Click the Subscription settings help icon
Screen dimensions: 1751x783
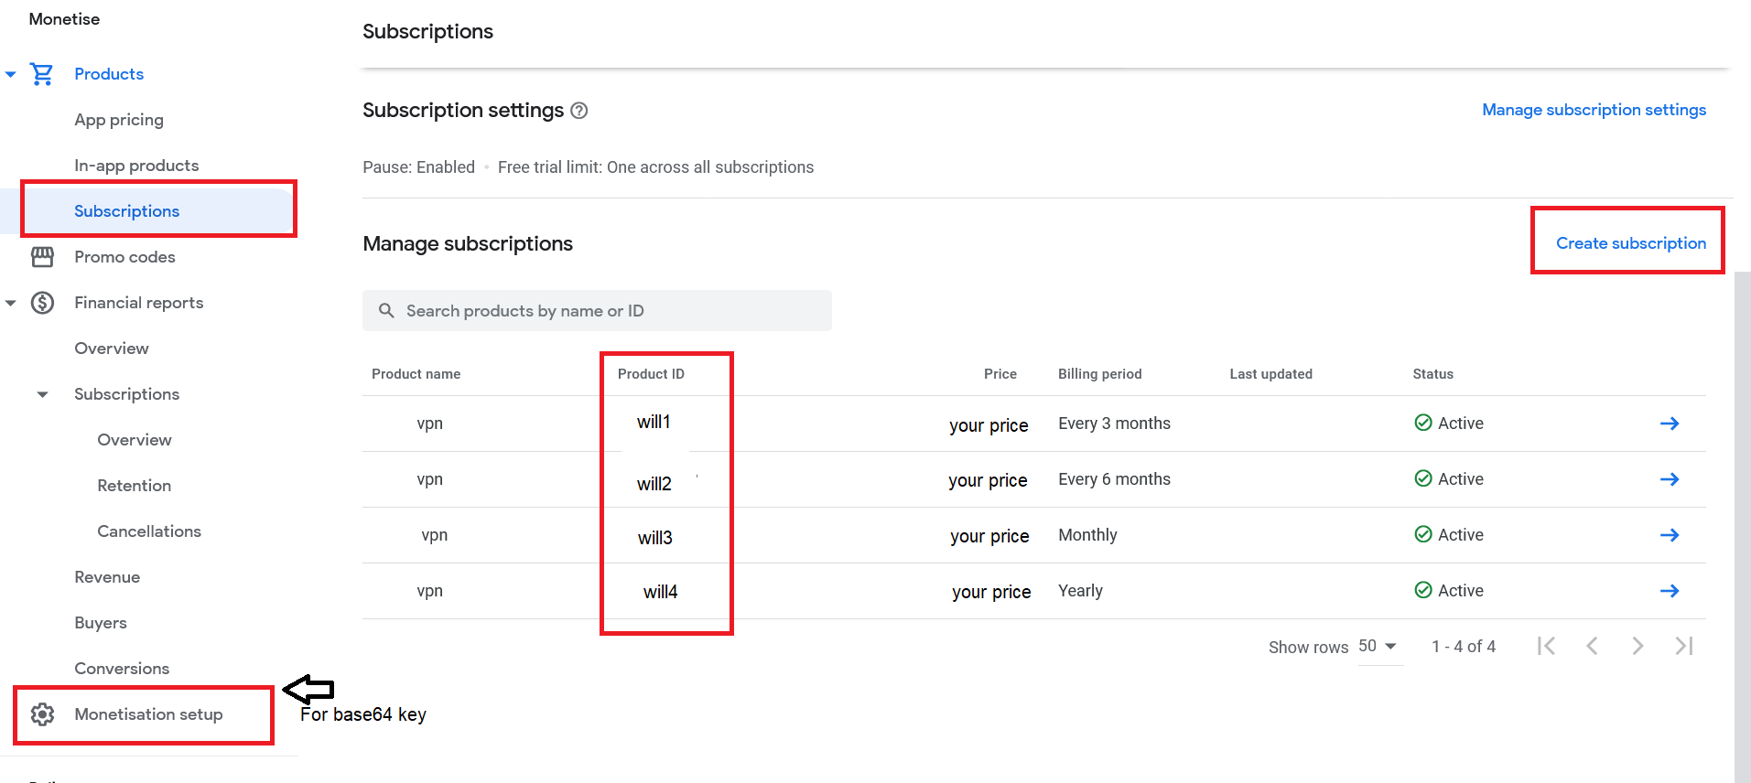pos(579,111)
